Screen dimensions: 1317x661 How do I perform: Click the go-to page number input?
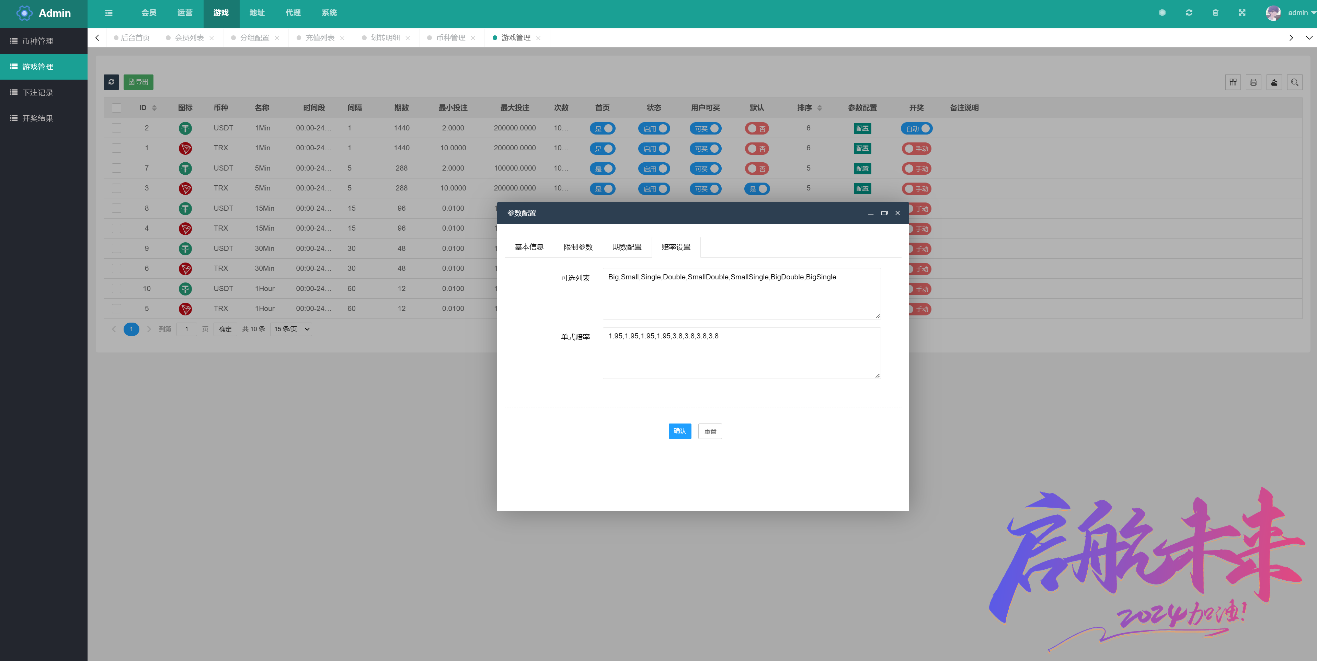click(x=187, y=329)
